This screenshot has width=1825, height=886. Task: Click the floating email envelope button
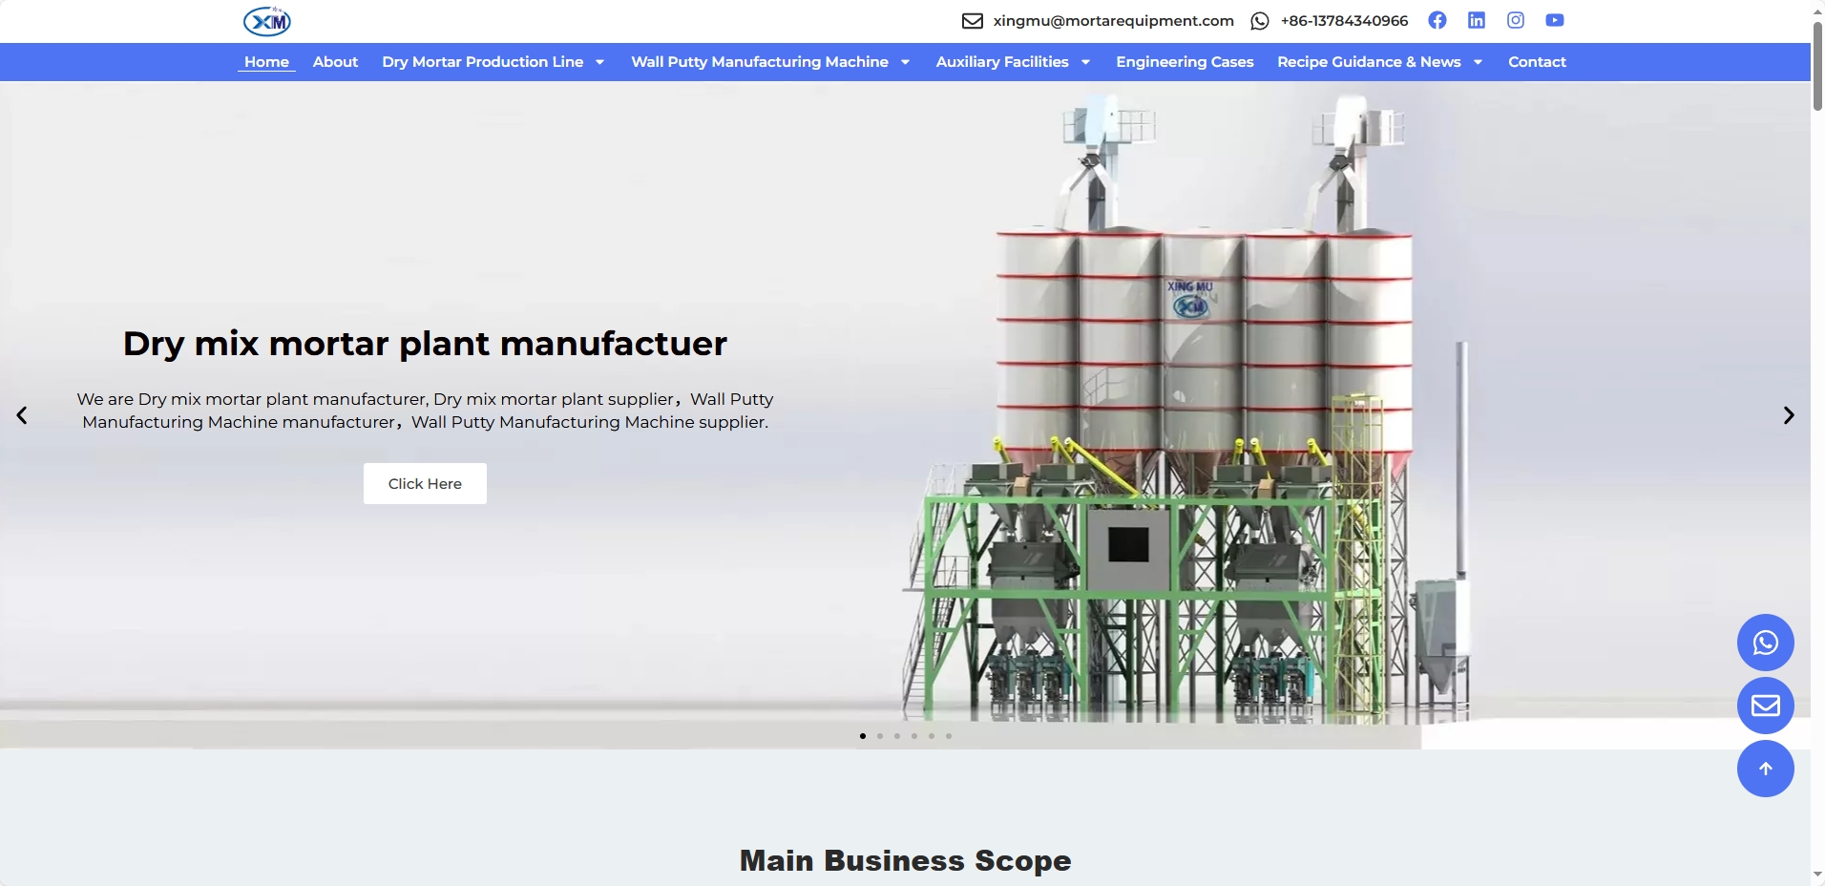point(1765,706)
